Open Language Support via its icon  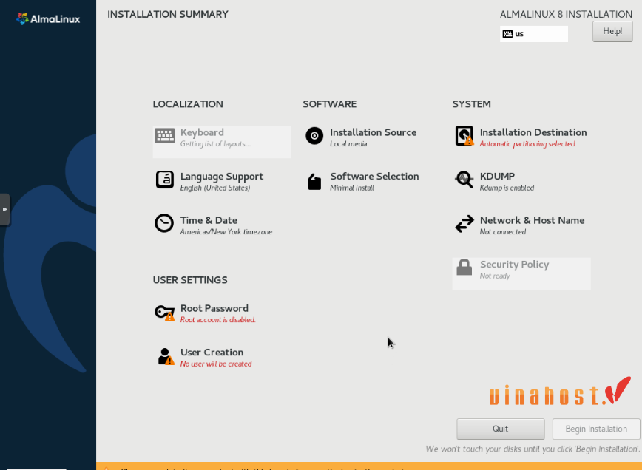[x=165, y=180]
